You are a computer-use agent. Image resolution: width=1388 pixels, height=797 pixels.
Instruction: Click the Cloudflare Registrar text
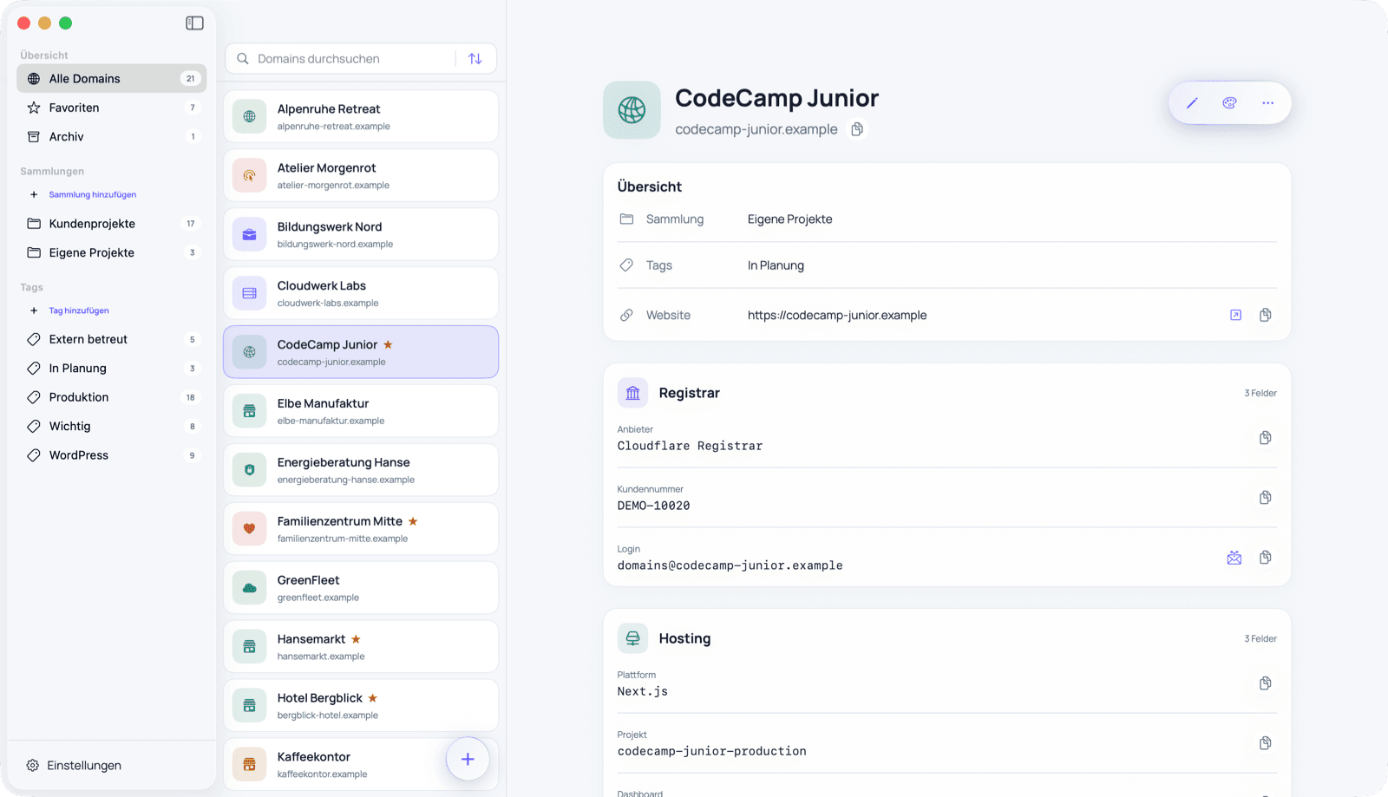pos(690,446)
